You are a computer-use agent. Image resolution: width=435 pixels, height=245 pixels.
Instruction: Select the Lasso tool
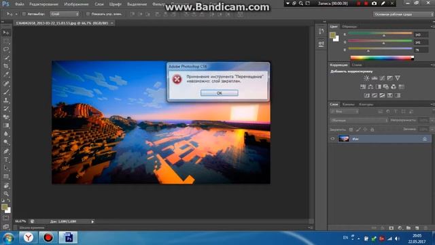pos(6,50)
